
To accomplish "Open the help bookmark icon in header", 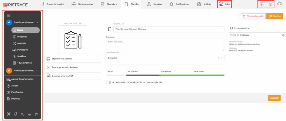I will tap(262, 4).
